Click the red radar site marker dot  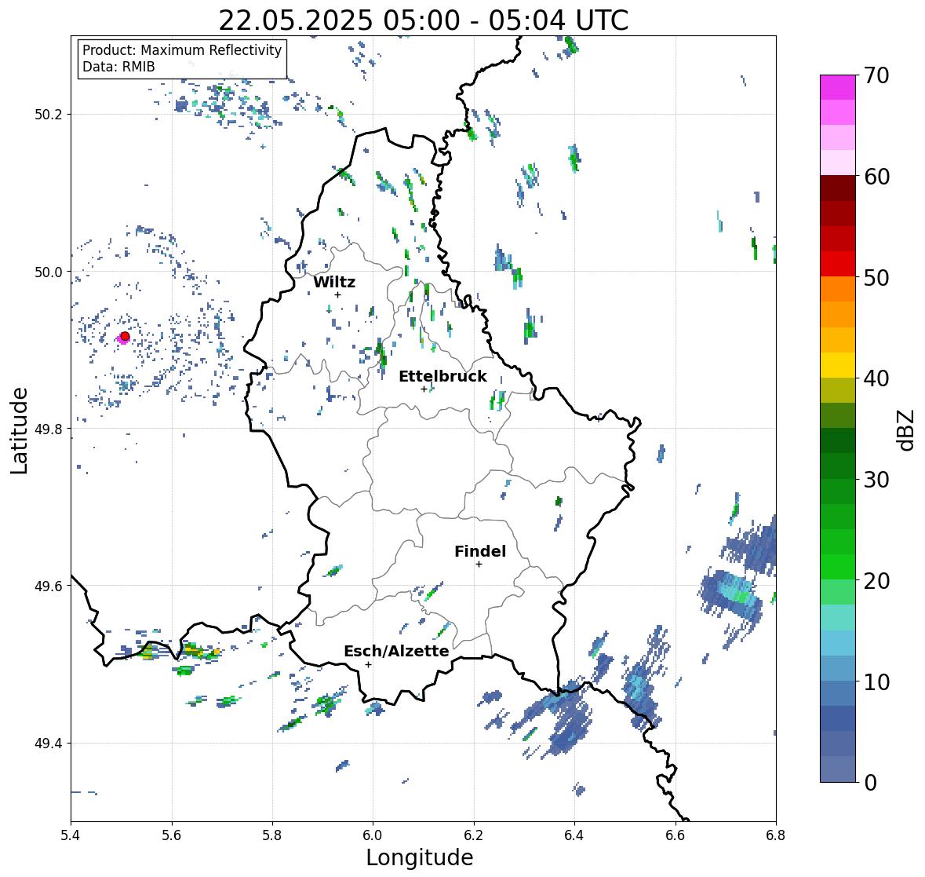pos(125,336)
